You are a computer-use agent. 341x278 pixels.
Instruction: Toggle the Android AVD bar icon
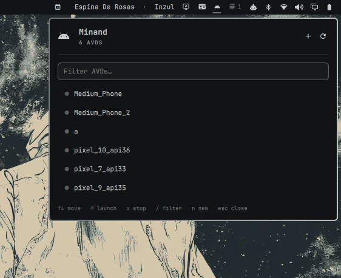coord(217,7)
